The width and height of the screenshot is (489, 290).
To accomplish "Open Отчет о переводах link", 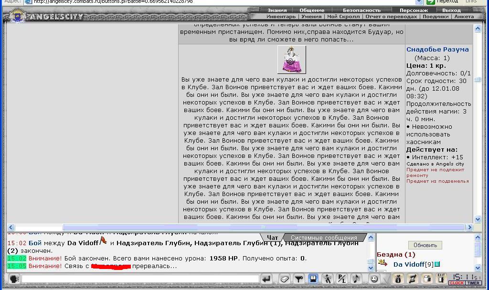I will (391, 17).
